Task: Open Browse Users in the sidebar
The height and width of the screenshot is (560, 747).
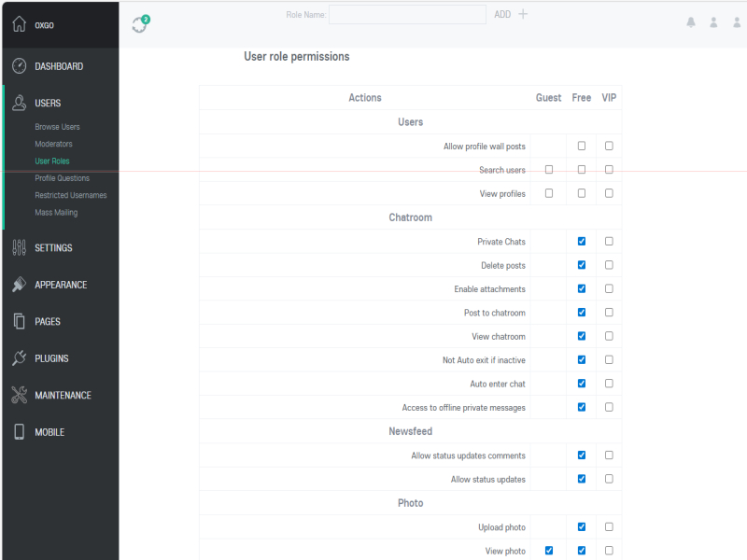Action: pos(57,127)
